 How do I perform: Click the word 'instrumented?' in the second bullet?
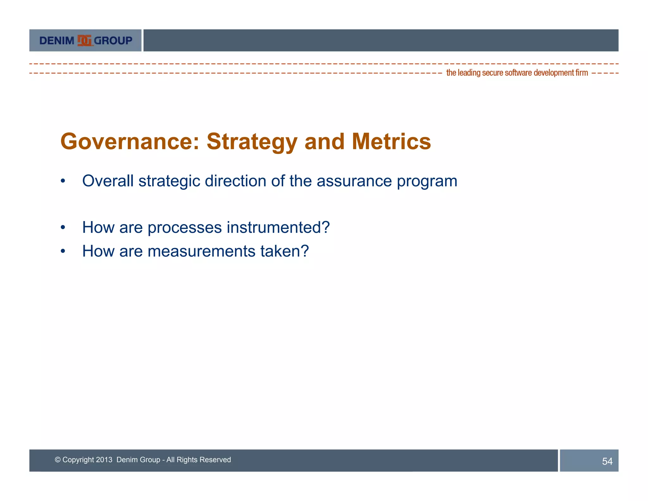point(278,227)
